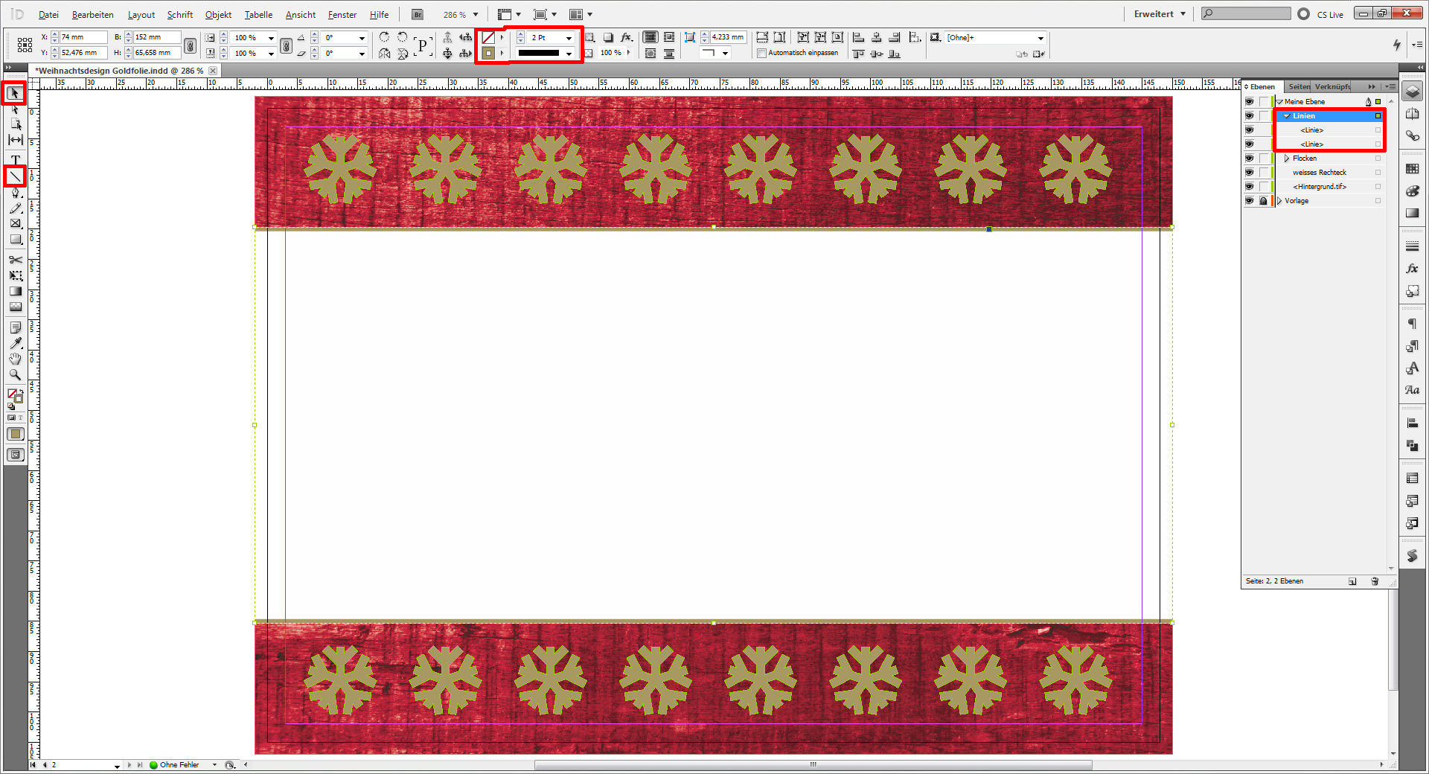
Task: Select the Zoom tool
Action: (14, 375)
